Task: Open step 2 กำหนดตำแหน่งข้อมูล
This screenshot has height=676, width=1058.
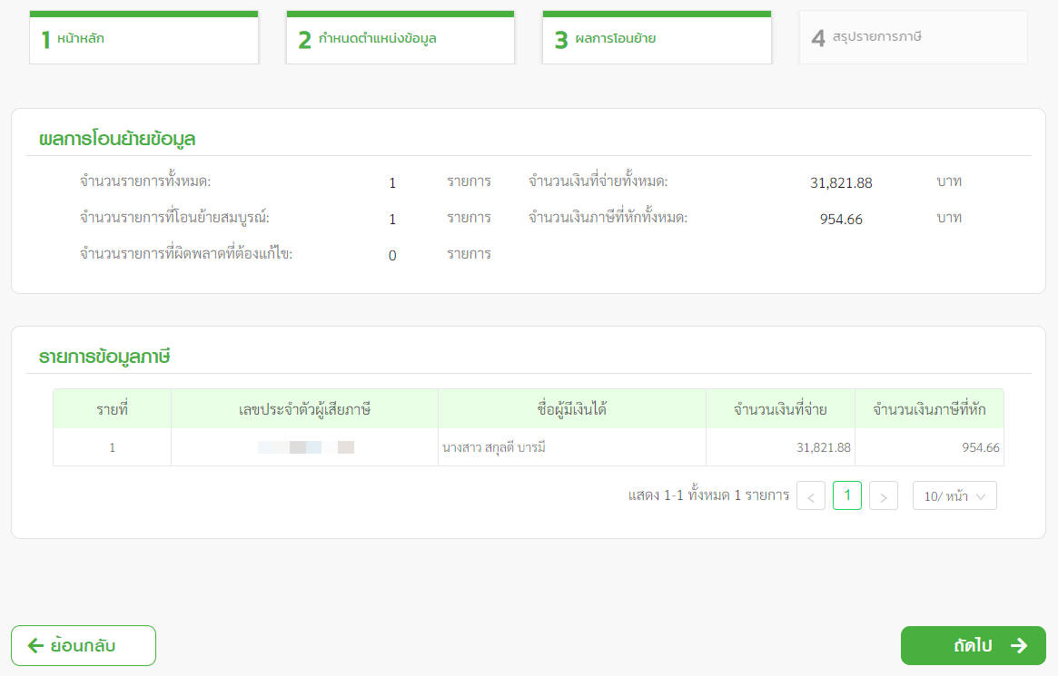Action: [x=400, y=38]
